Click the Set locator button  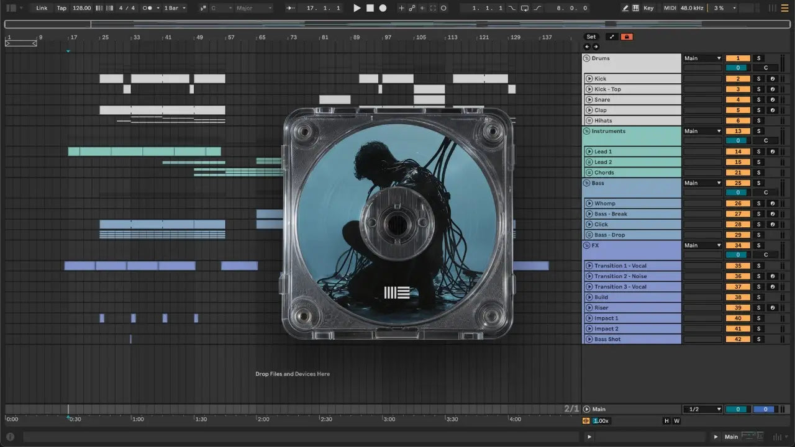(591, 37)
